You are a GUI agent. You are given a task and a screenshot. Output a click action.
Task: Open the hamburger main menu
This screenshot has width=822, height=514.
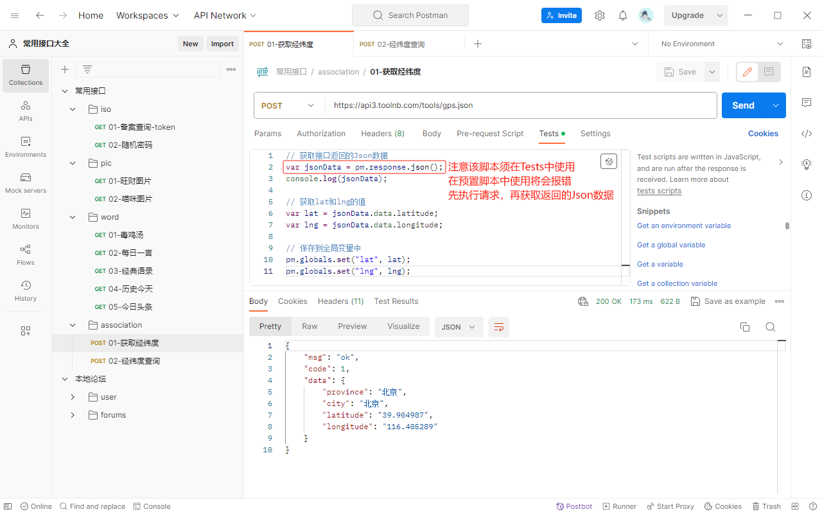[15, 15]
